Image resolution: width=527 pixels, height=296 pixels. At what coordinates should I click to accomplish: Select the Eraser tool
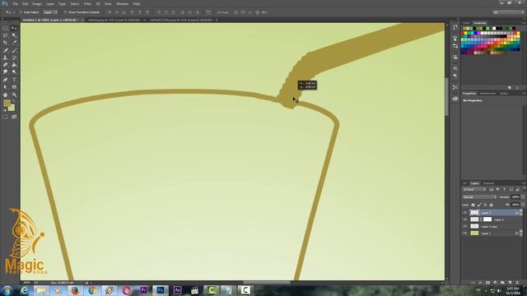5,65
